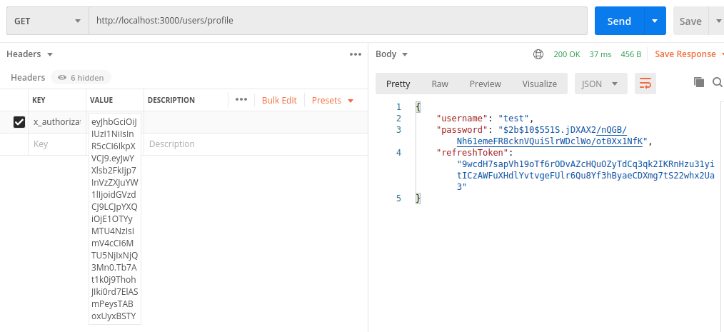Click the Save Response button
This screenshot has width=724, height=332.
pos(685,54)
